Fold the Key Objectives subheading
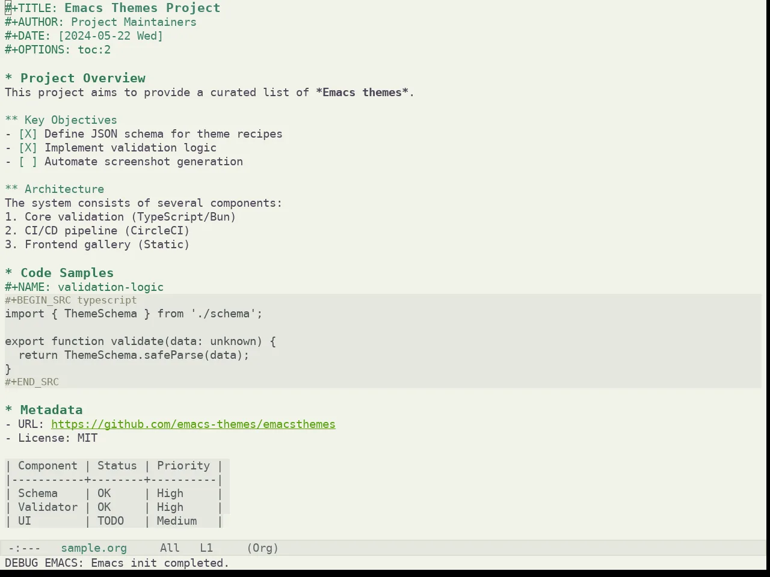770x577 pixels. 61,120
